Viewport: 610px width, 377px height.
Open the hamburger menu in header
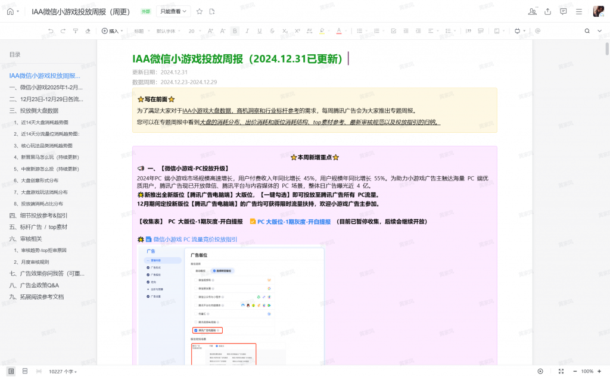pyautogui.click(x=579, y=12)
